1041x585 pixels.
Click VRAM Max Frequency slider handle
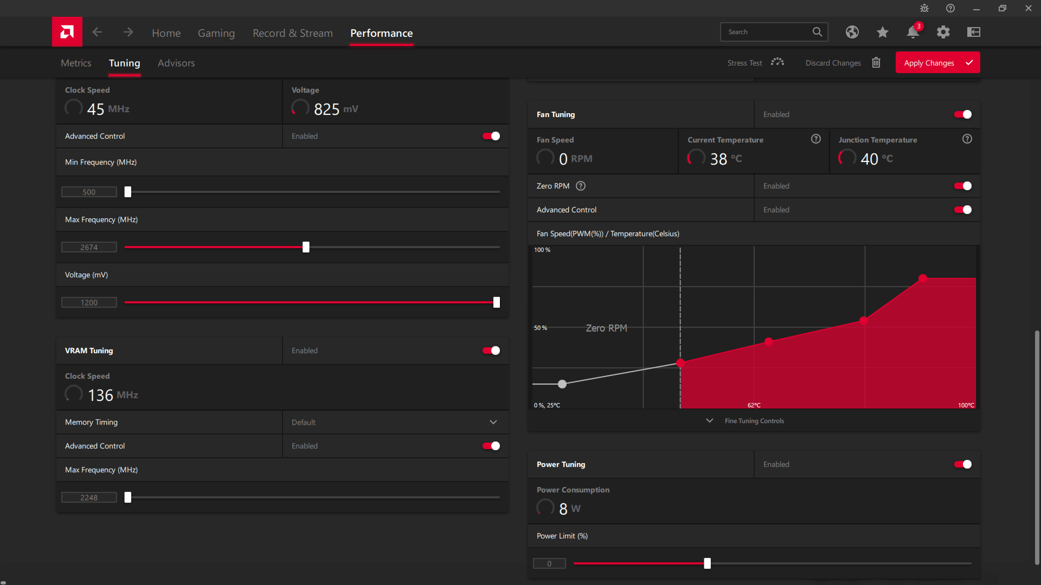(x=128, y=497)
